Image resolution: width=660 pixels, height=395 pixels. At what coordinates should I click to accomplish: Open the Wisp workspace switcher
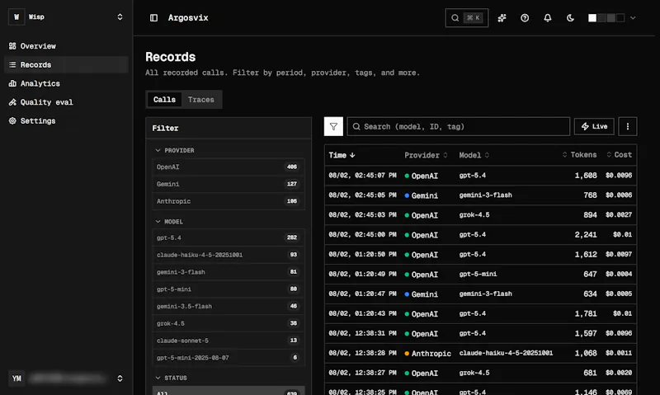(x=66, y=16)
